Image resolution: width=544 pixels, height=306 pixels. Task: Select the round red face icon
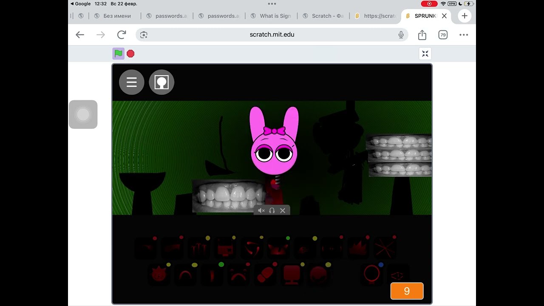[x=318, y=275]
